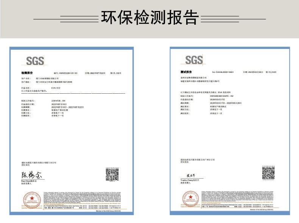
Task: Select the QR code on the left certificate
Action: coord(112,174)
